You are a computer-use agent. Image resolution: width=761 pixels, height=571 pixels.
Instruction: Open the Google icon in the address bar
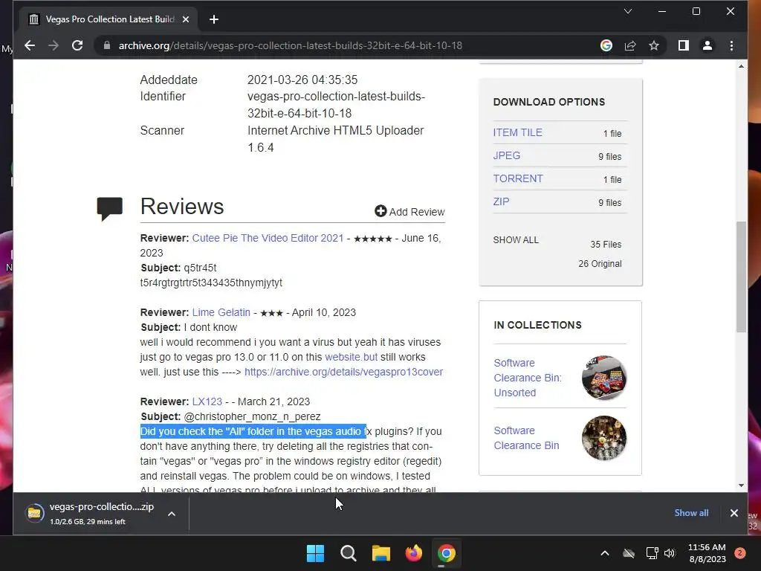coord(606,45)
